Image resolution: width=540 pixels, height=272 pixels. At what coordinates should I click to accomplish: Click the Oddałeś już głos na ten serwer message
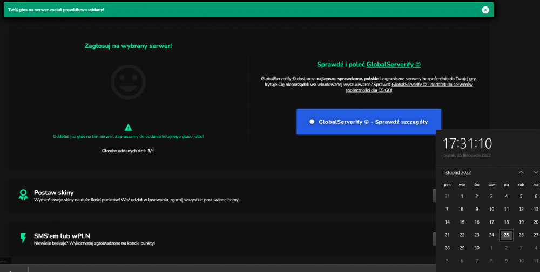128,136
